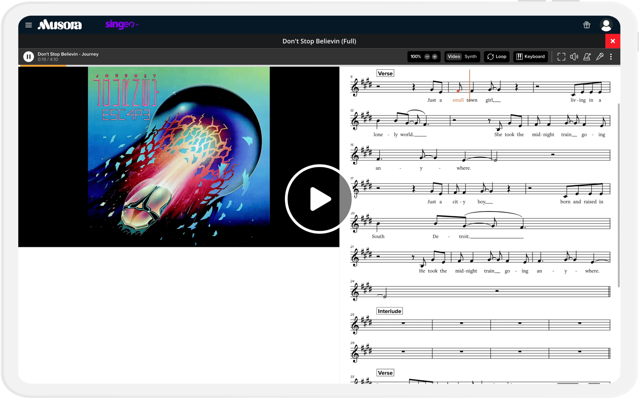
Task: Click the '100%' tempo value
Action: tap(416, 57)
